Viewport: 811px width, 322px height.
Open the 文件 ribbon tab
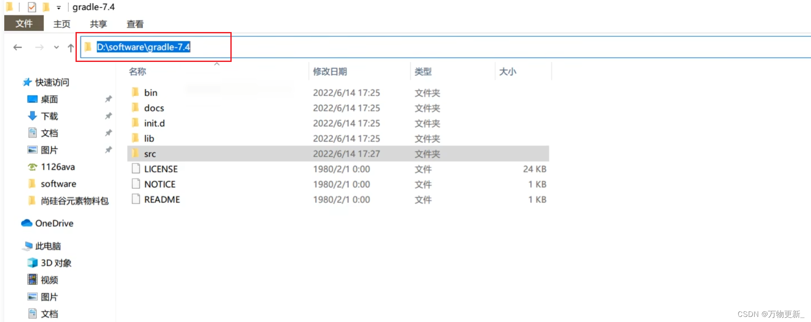click(x=24, y=23)
